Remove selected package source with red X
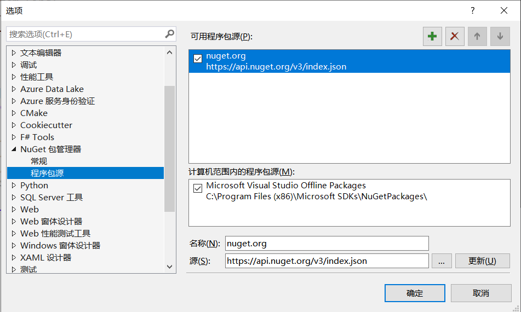This screenshot has height=312, width=521. 455,36
